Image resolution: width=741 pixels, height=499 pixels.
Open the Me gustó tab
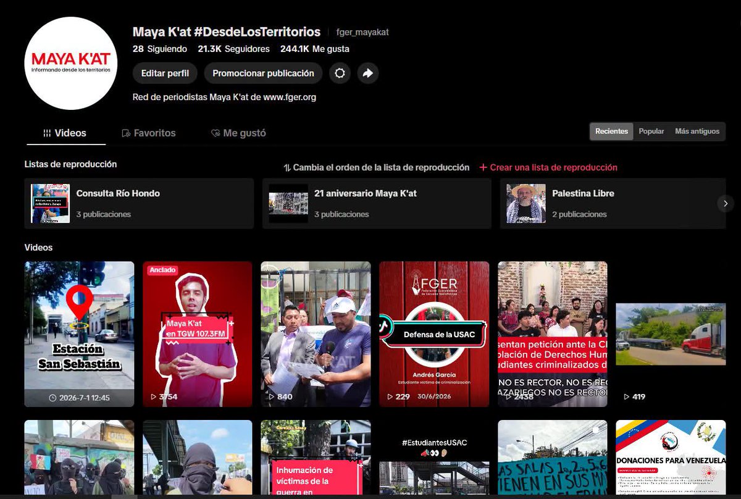click(238, 133)
